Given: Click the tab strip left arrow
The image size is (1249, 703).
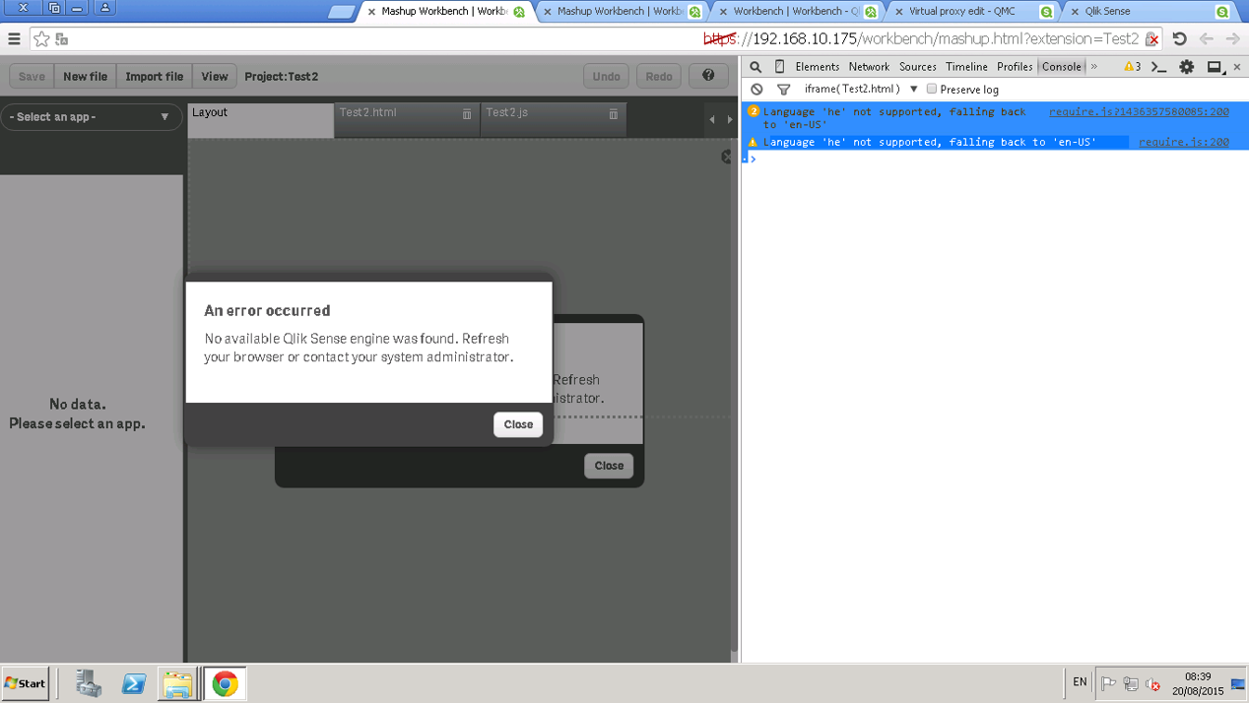Looking at the screenshot, I should tap(712, 119).
